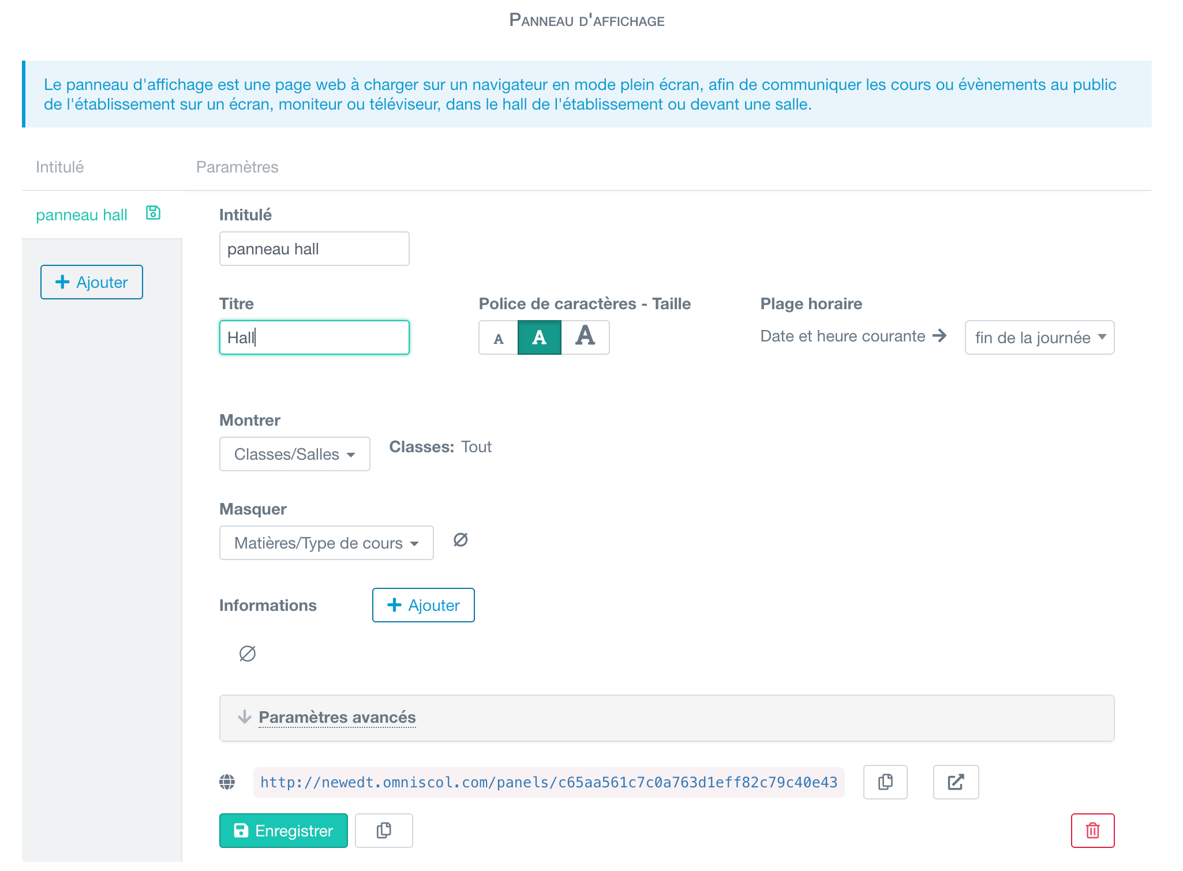1183x871 pixels.
Task: Select medium font size A
Action: click(x=539, y=338)
